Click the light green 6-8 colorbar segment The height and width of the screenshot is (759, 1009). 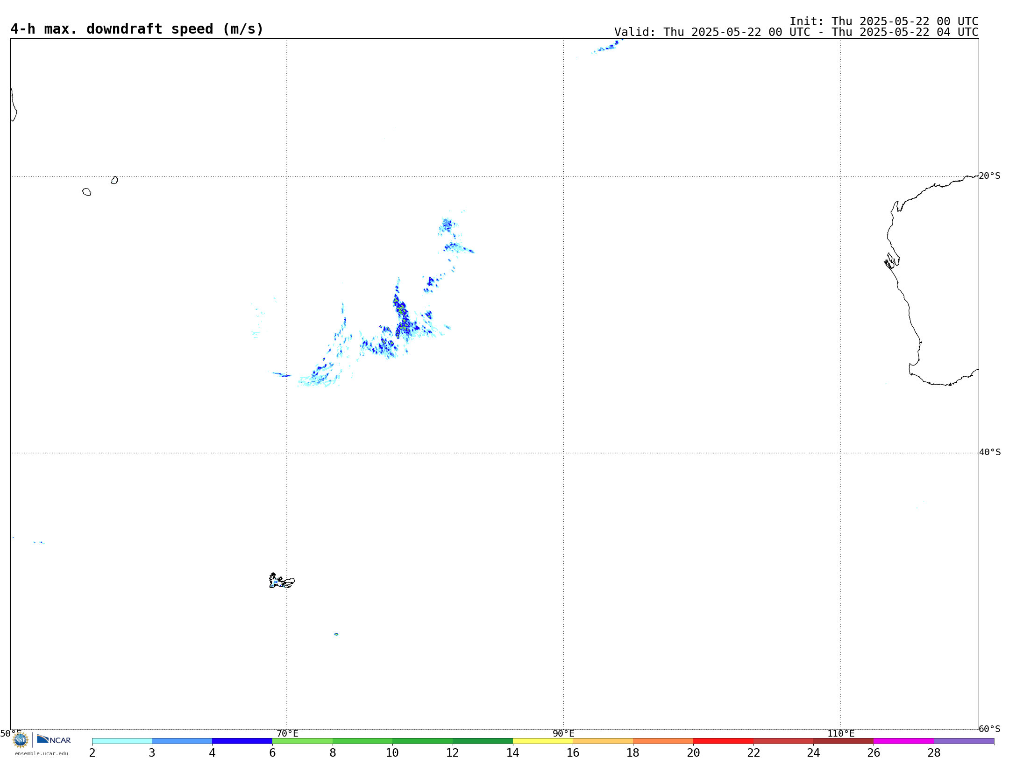302,741
